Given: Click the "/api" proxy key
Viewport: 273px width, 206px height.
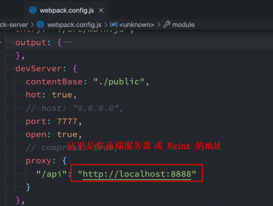Looking at the screenshot, I should tap(52, 174).
